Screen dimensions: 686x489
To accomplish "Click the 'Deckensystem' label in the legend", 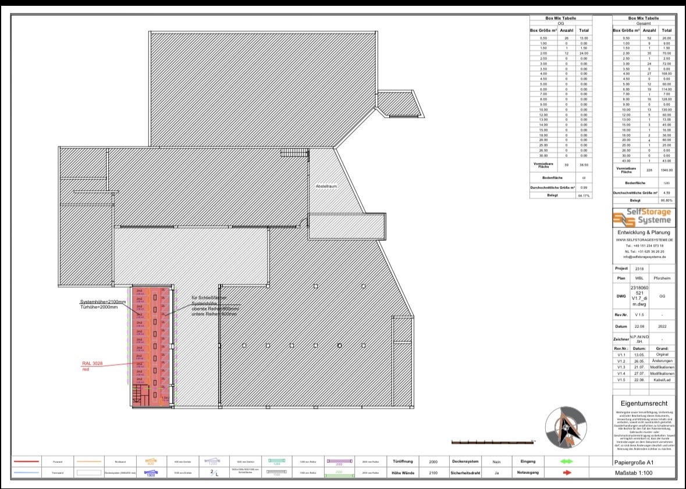I will pyautogui.click(x=465, y=462).
